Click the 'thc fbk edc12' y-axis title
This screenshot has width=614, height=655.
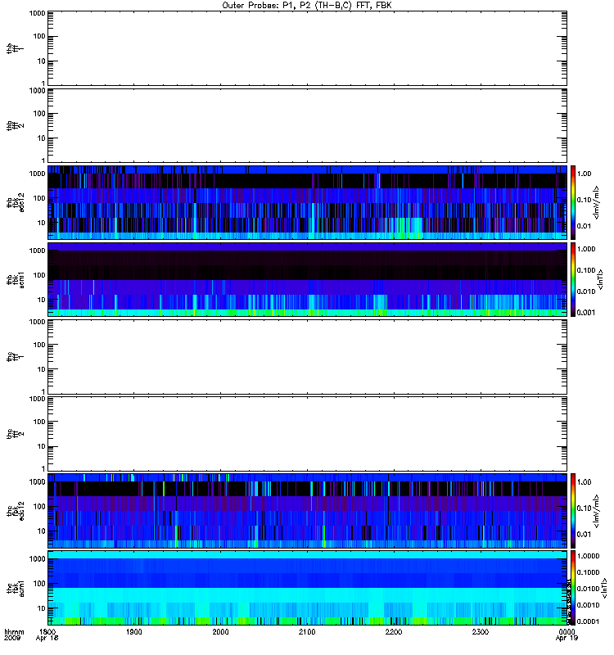(15, 511)
